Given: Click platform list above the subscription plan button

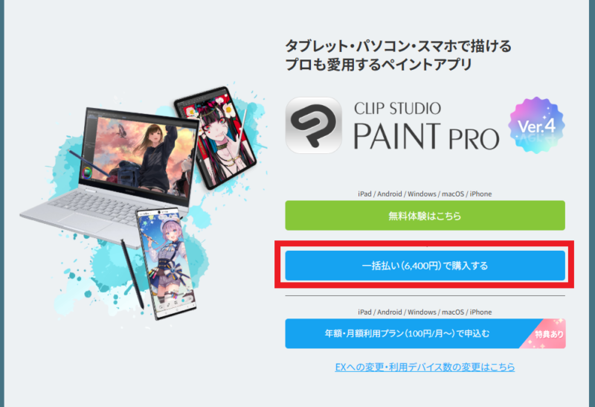Looking at the screenshot, I should (425, 312).
